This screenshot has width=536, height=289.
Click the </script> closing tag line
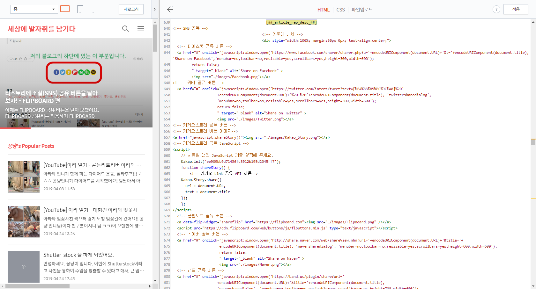point(182,210)
